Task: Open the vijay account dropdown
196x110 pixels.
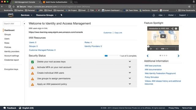Action: coord(161,15)
